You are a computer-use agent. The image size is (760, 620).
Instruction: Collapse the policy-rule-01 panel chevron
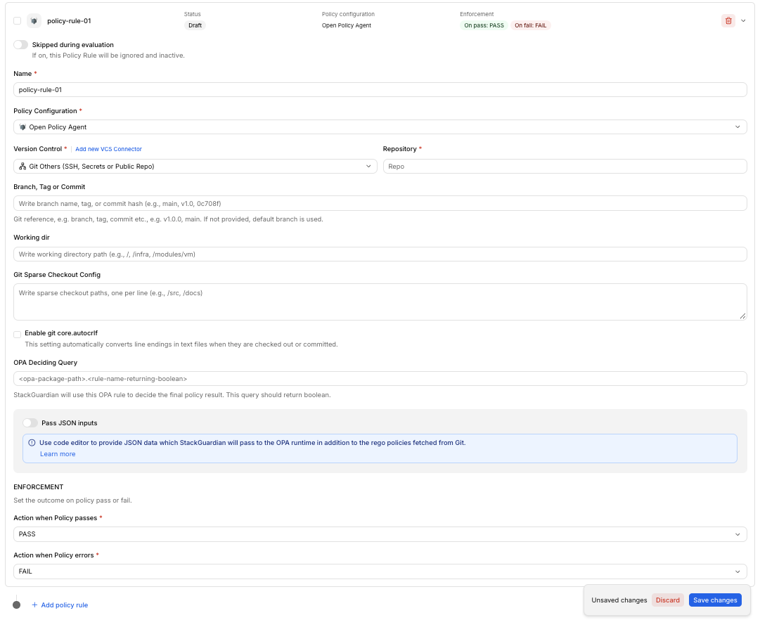(743, 21)
